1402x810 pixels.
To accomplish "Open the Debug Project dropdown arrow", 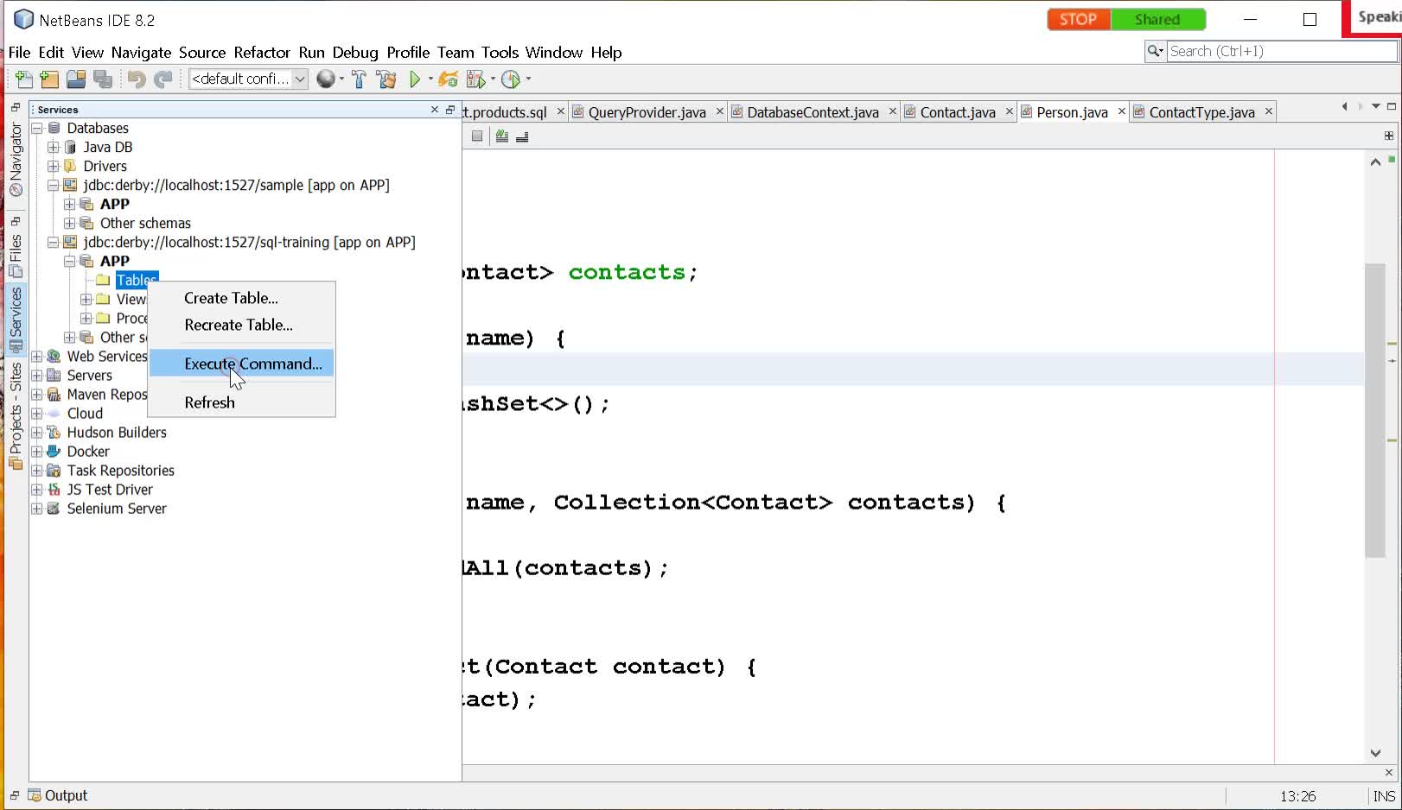I will pyautogui.click(x=493, y=79).
